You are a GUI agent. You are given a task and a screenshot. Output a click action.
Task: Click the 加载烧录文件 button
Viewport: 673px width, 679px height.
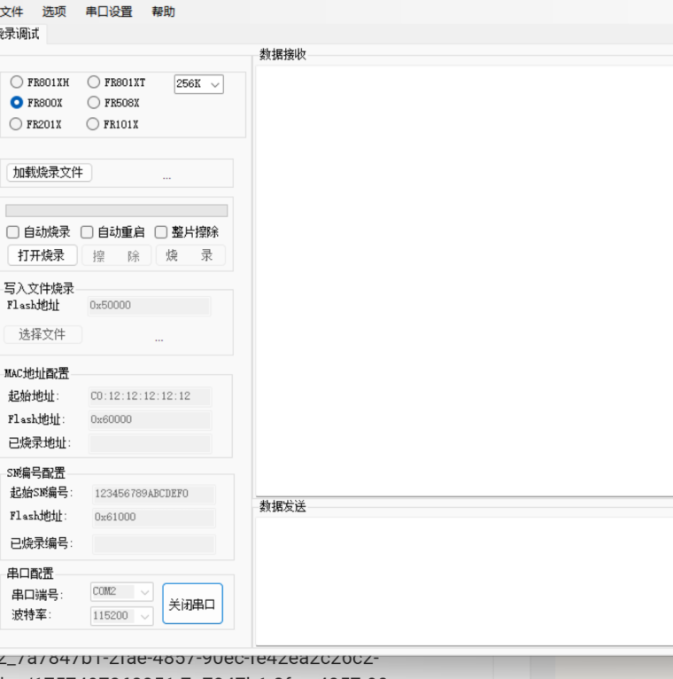[x=49, y=173]
